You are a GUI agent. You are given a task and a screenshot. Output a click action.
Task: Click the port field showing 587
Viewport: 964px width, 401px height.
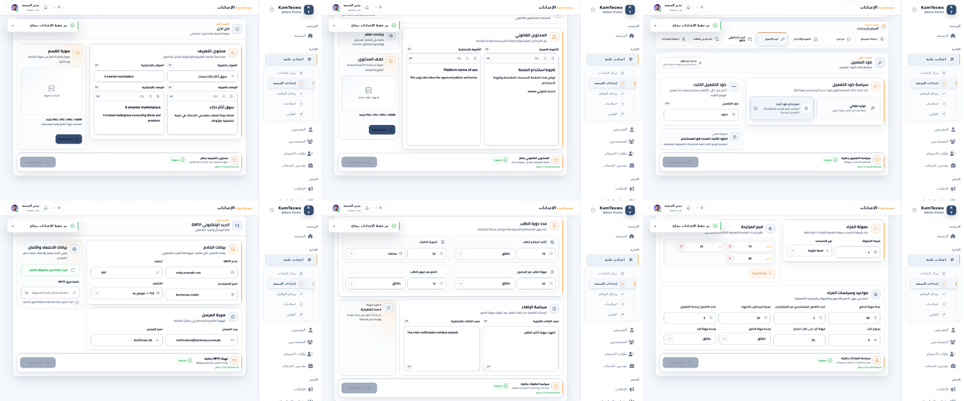point(127,273)
